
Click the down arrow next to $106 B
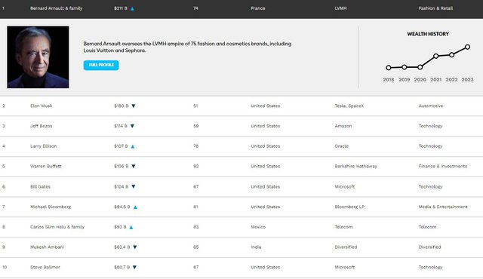click(x=134, y=167)
